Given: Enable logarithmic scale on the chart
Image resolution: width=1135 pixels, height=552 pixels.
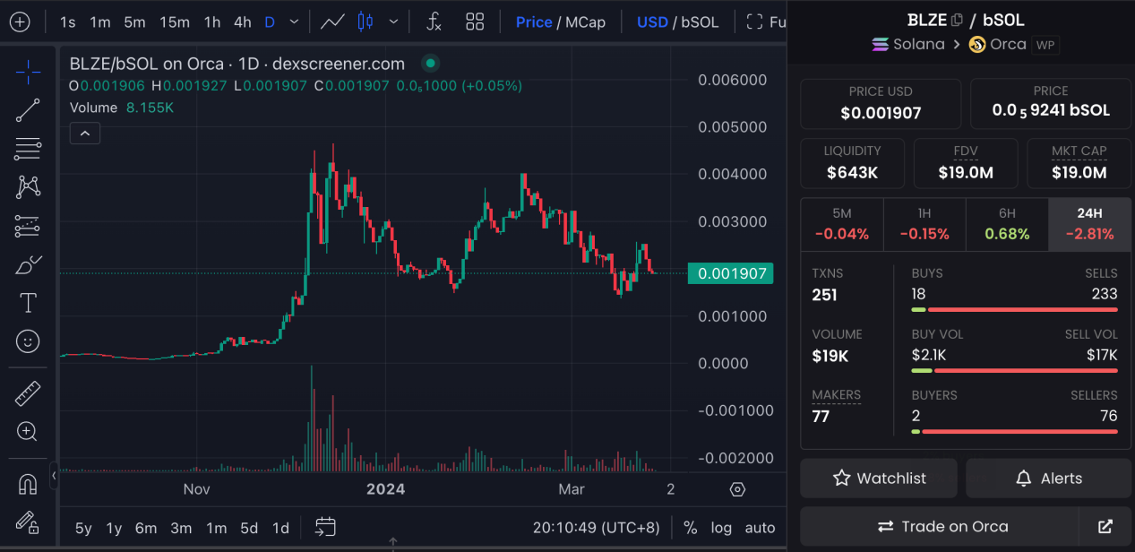Looking at the screenshot, I should [x=721, y=528].
